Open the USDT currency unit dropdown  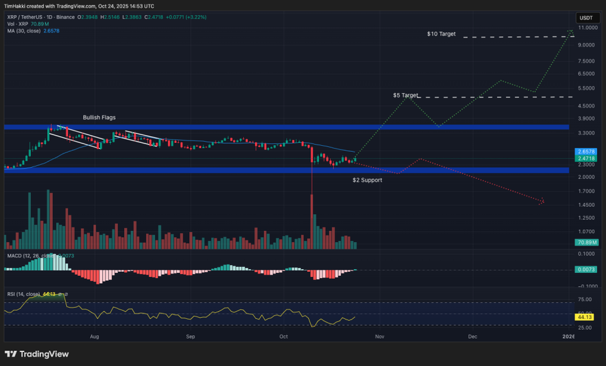pyautogui.click(x=587, y=18)
